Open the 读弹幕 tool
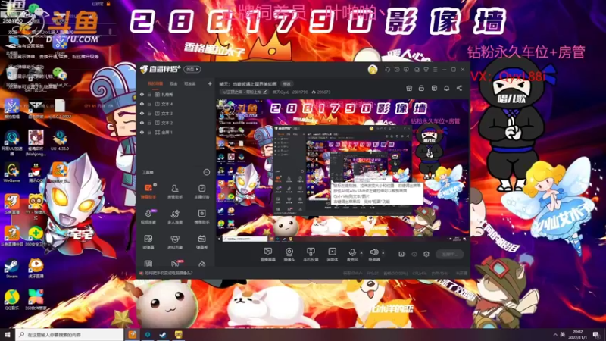The height and width of the screenshot is (341, 606). [148, 242]
